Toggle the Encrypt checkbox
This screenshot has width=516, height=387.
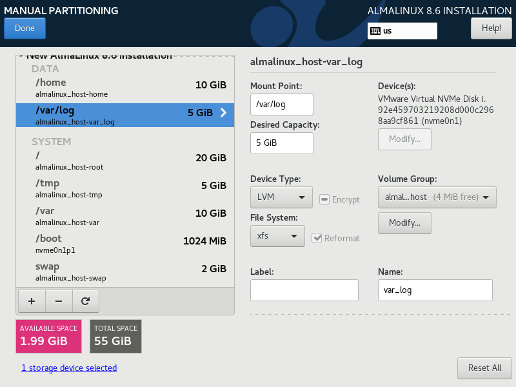[x=324, y=199]
